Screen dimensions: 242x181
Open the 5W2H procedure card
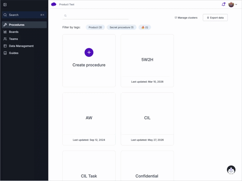(147, 61)
